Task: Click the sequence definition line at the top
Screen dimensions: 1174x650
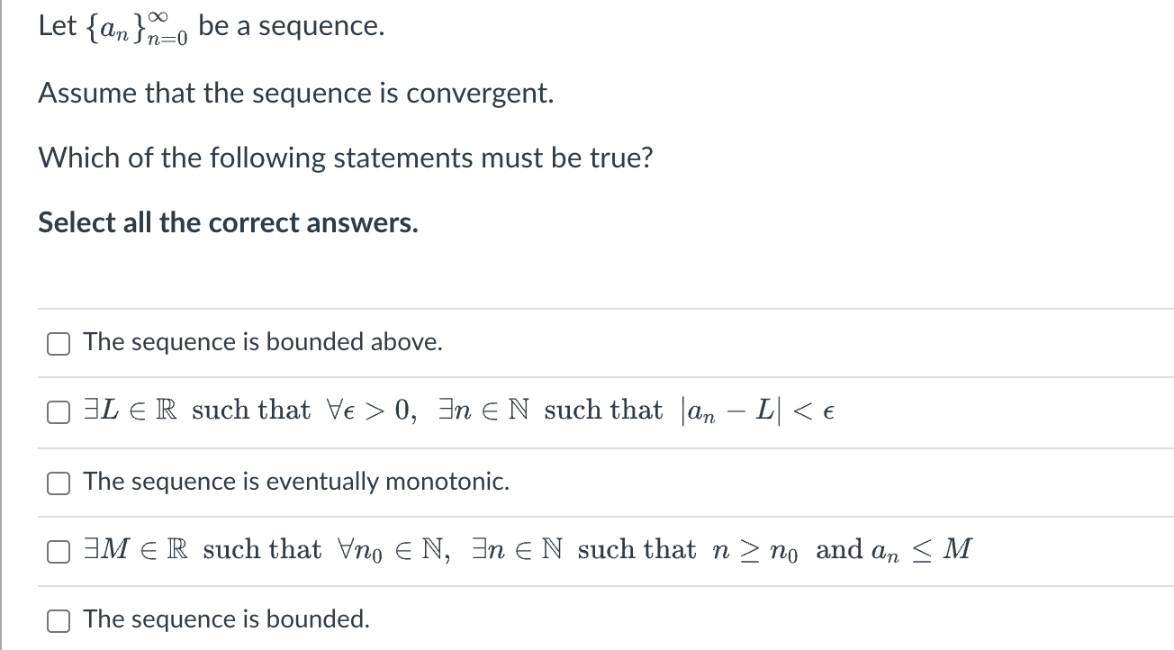Action: pos(212,25)
